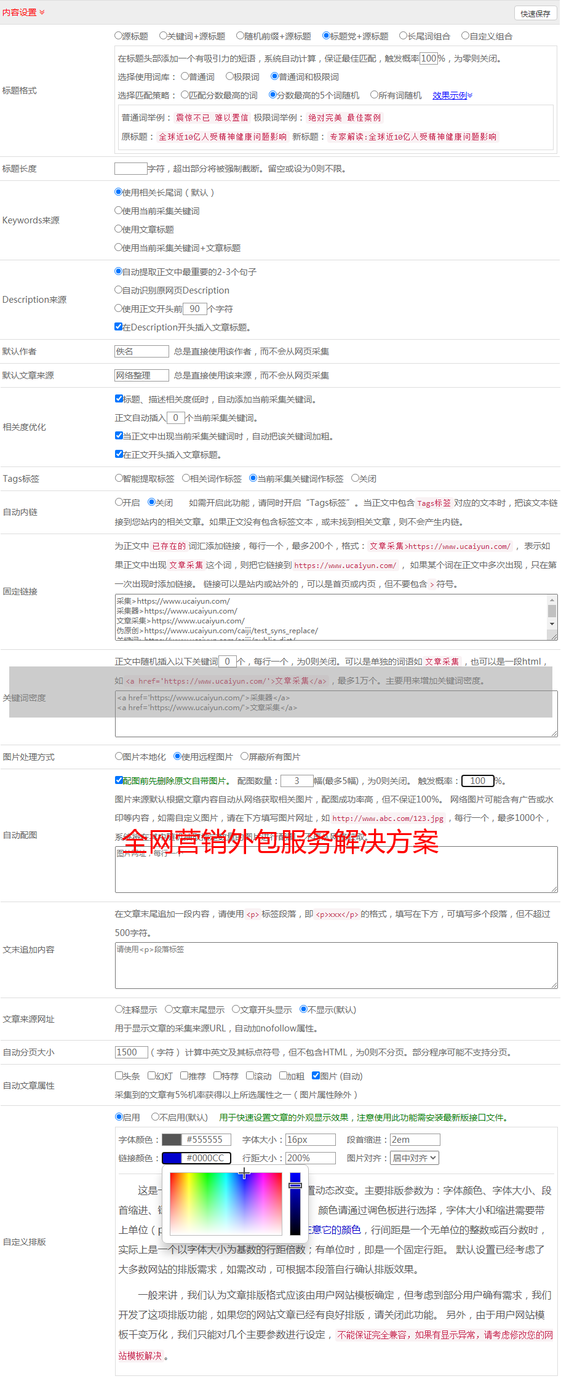Toggle 在Description开头插入文章标题 checkbox
The image size is (561, 1384).
click(x=119, y=327)
